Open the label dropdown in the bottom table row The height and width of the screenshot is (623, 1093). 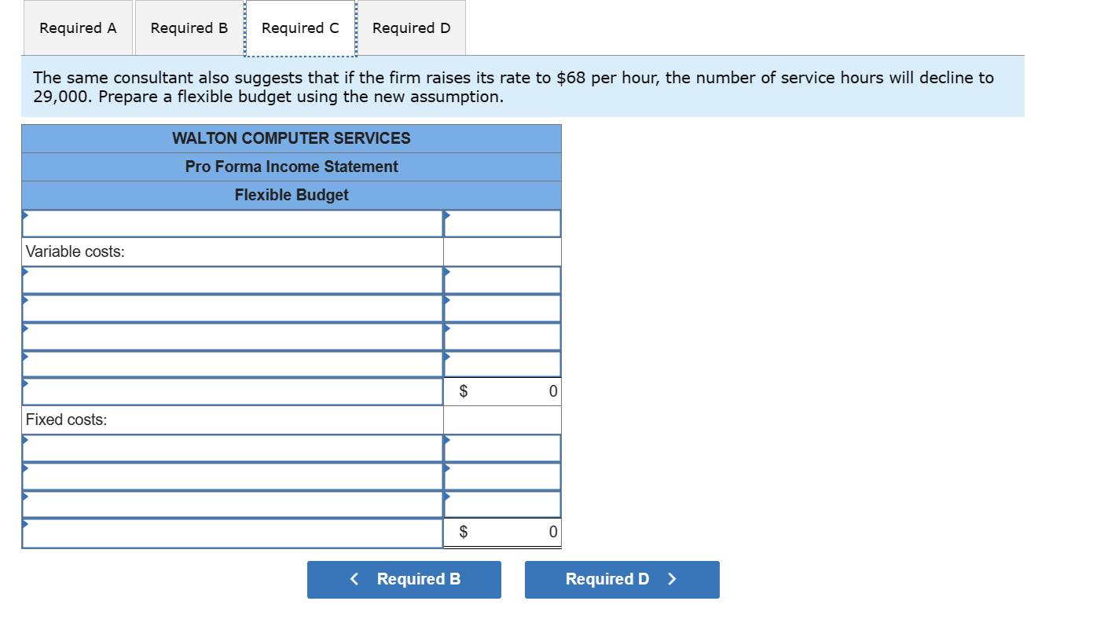(x=233, y=533)
